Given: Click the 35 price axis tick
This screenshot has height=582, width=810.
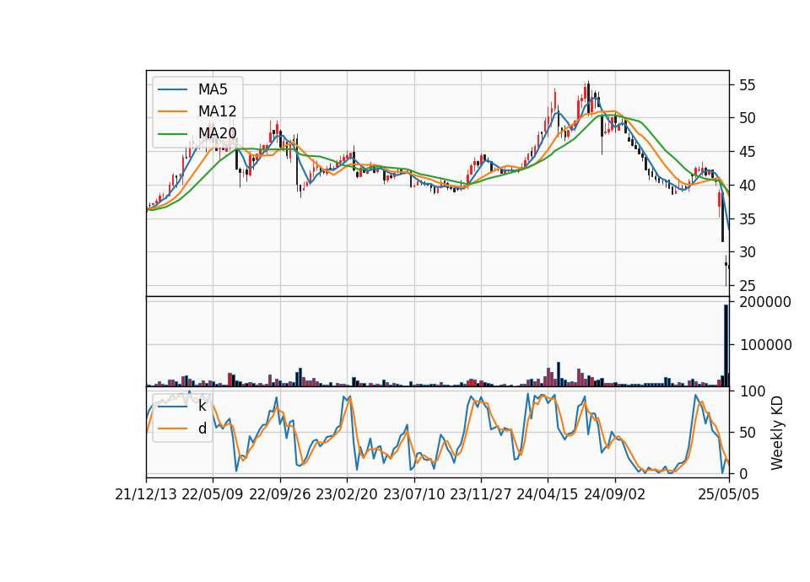Looking at the screenshot, I should 747,219.
